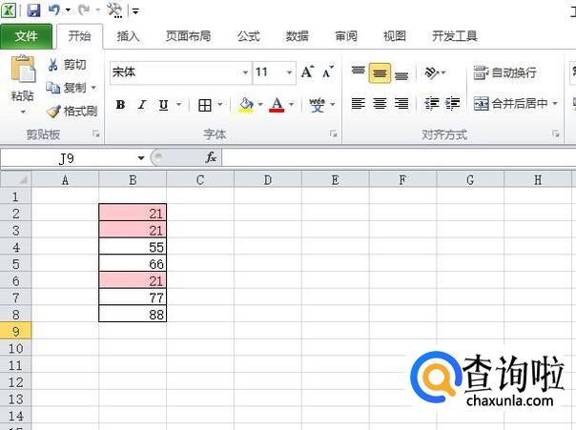
Task: Open the font size 11 dropdown
Action: [290, 72]
